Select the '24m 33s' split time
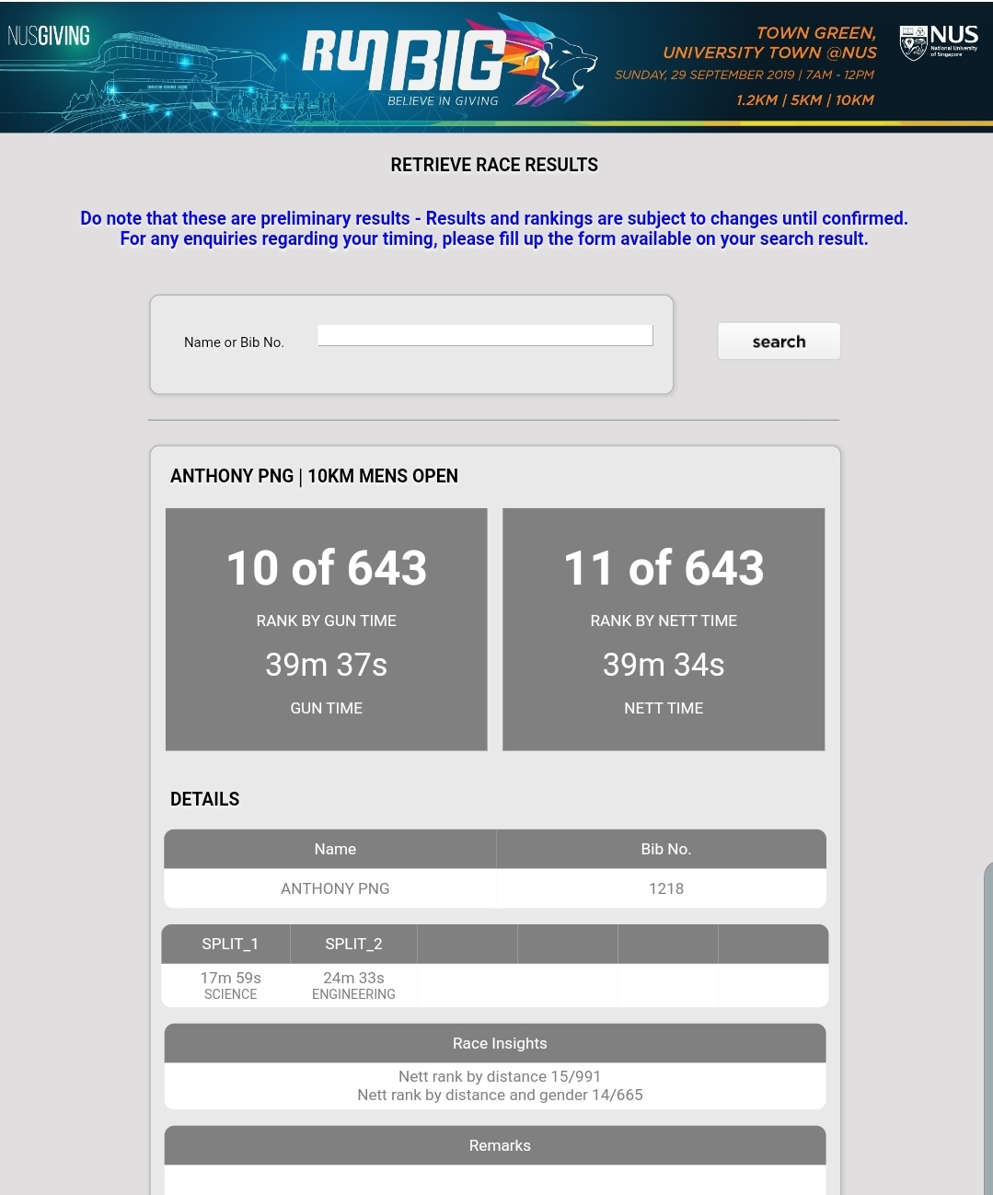 (353, 978)
